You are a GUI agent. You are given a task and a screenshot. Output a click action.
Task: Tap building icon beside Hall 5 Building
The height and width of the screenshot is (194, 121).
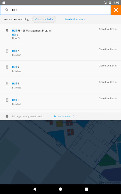[x=7, y=67]
